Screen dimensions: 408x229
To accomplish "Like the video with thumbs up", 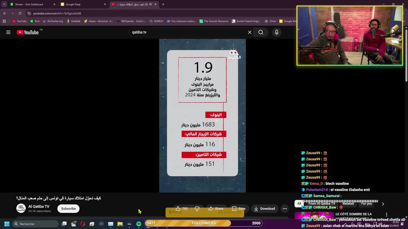I will 182,209.
